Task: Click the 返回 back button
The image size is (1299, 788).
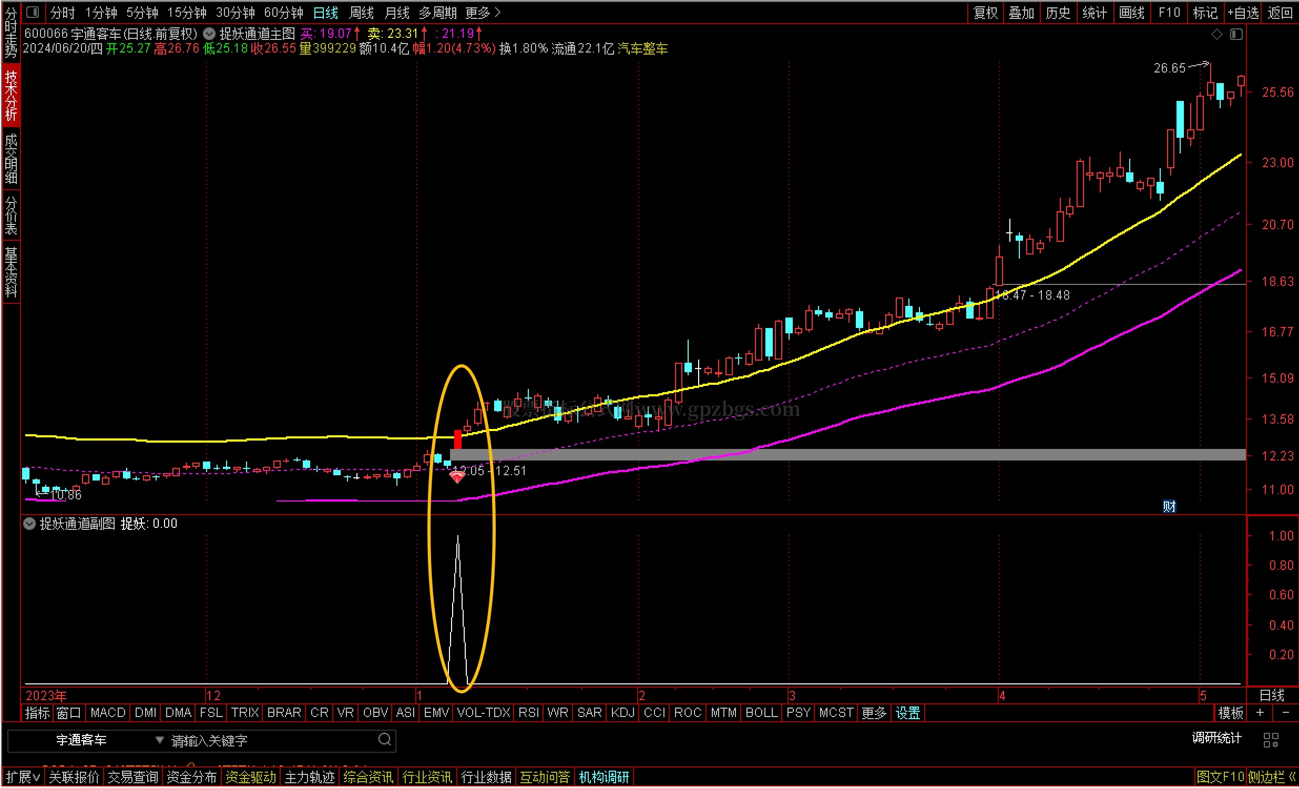Action: pos(1280,12)
